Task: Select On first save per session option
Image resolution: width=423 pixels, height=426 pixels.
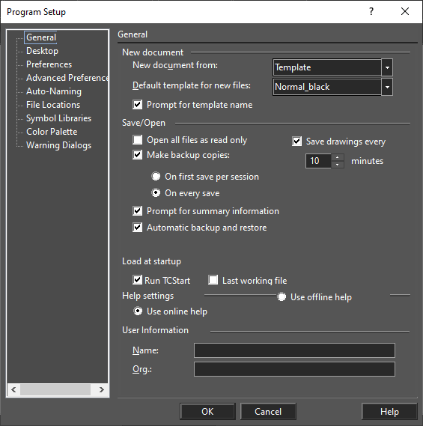Action: 156,177
